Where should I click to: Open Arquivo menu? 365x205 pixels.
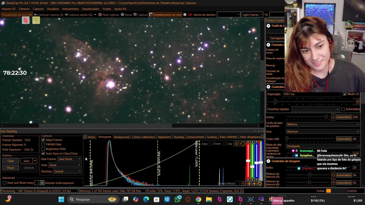coord(9,9)
